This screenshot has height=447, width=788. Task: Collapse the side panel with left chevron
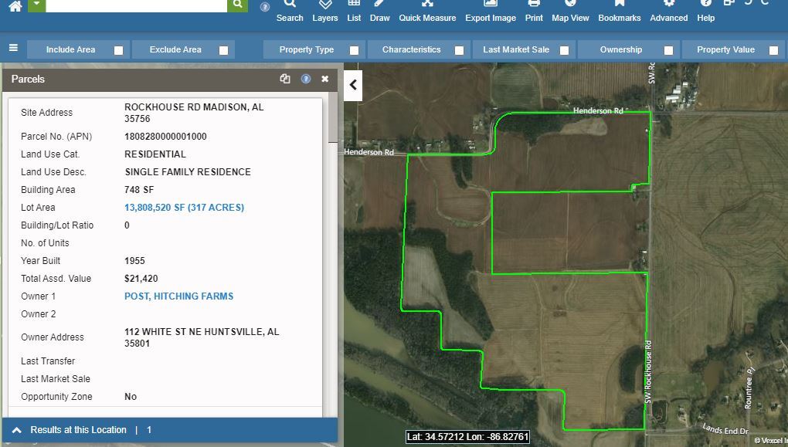[x=353, y=84]
